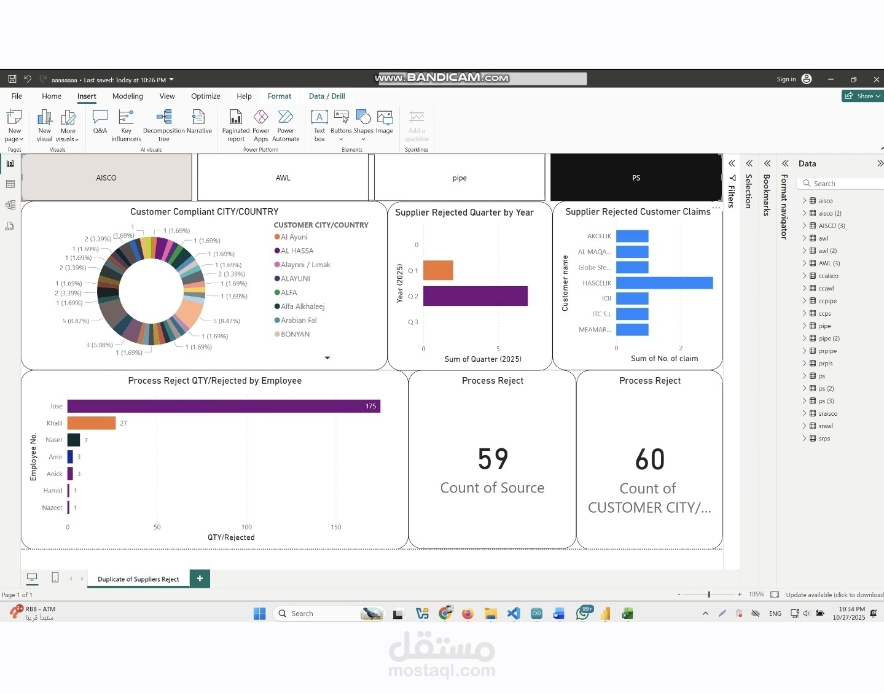
Task: Open Excel from the taskbar
Action: 627,614
